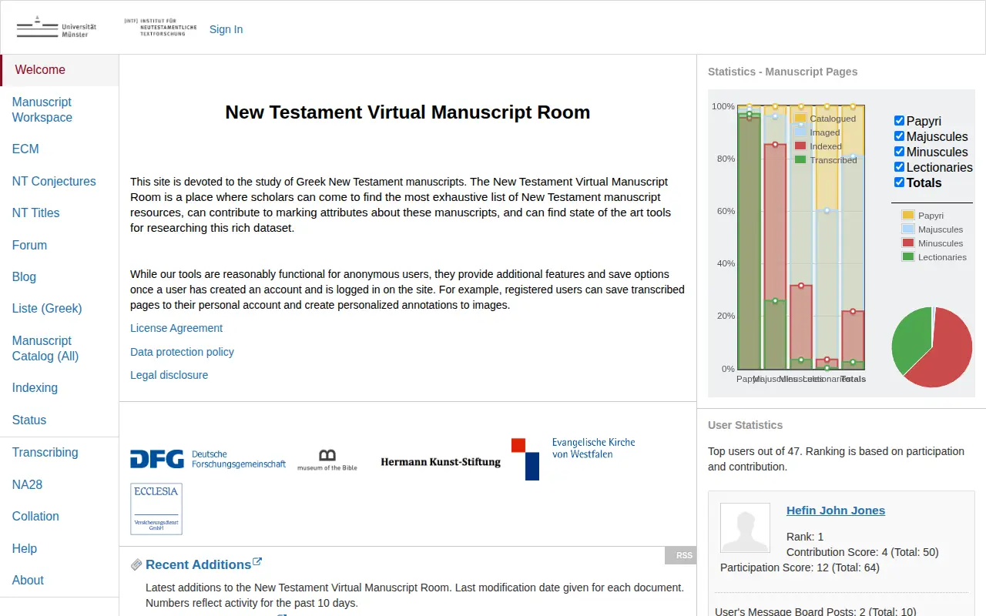
Task: Click 'Contribution Score: 4 (Total: 50)' text
Action: (x=863, y=552)
